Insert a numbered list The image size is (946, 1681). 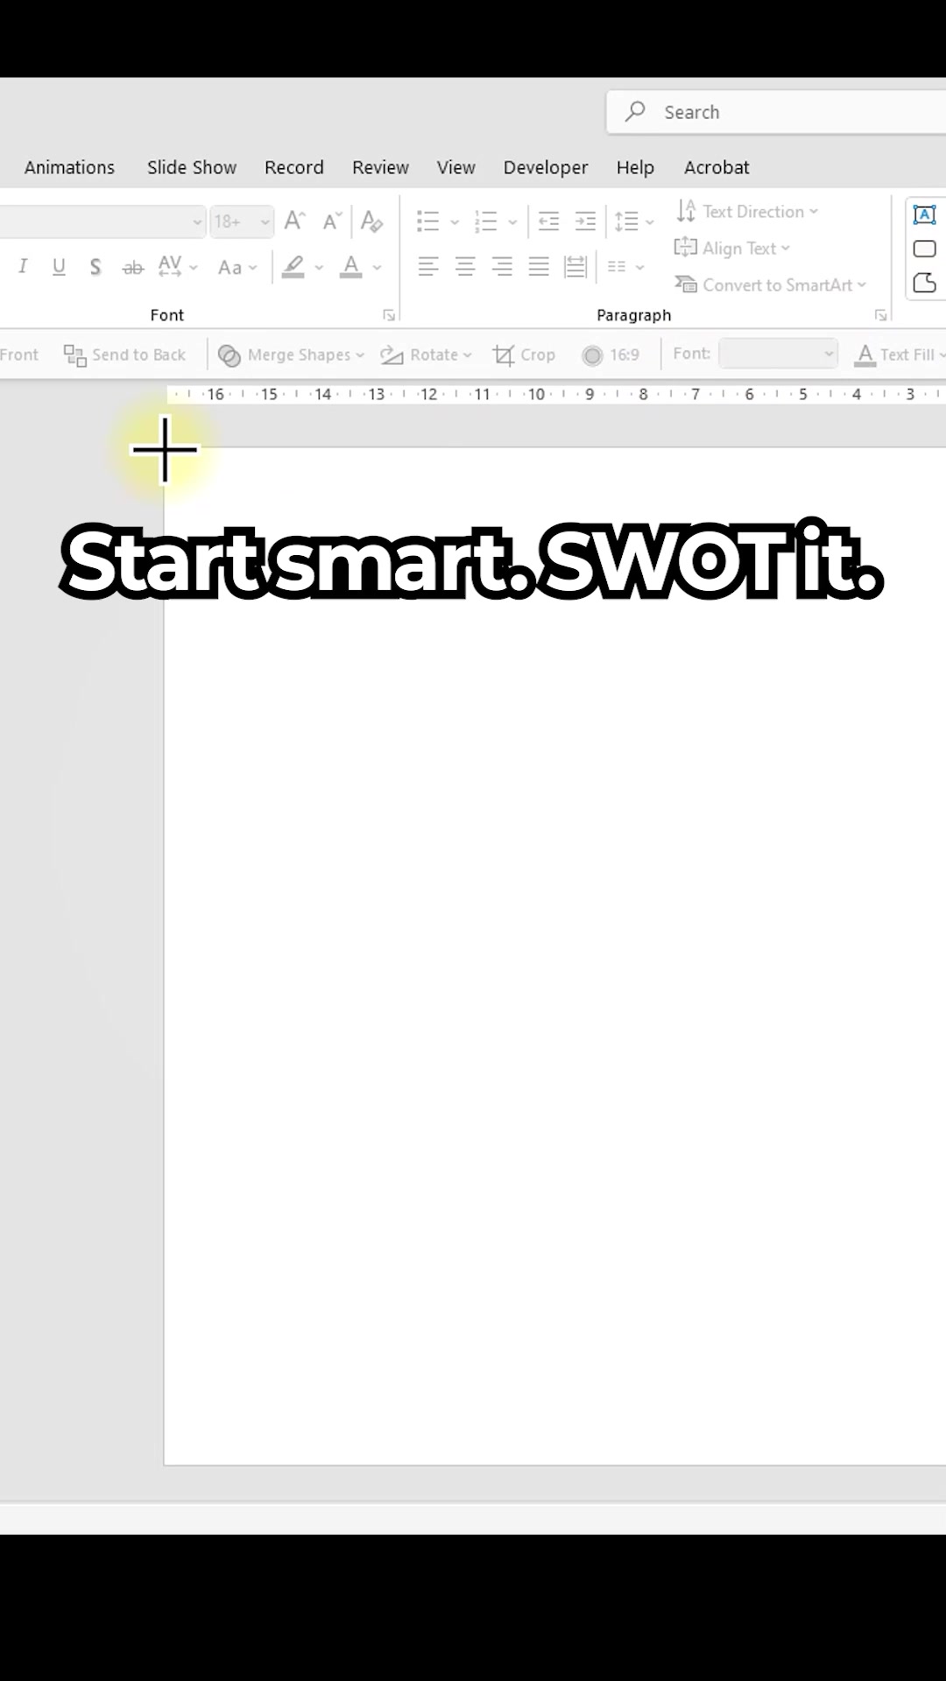click(x=485, y=221)
